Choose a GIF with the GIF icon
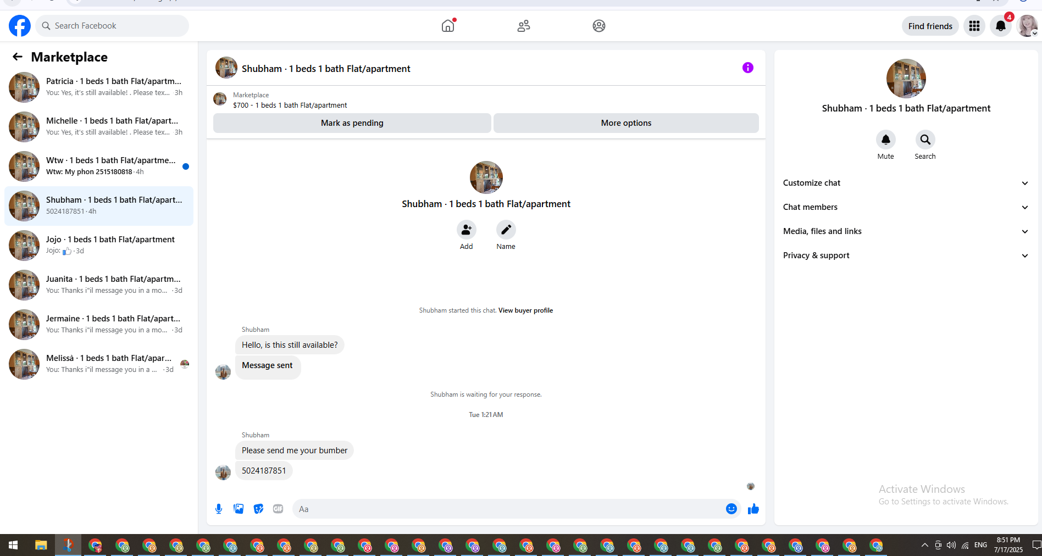 (278, 509)
